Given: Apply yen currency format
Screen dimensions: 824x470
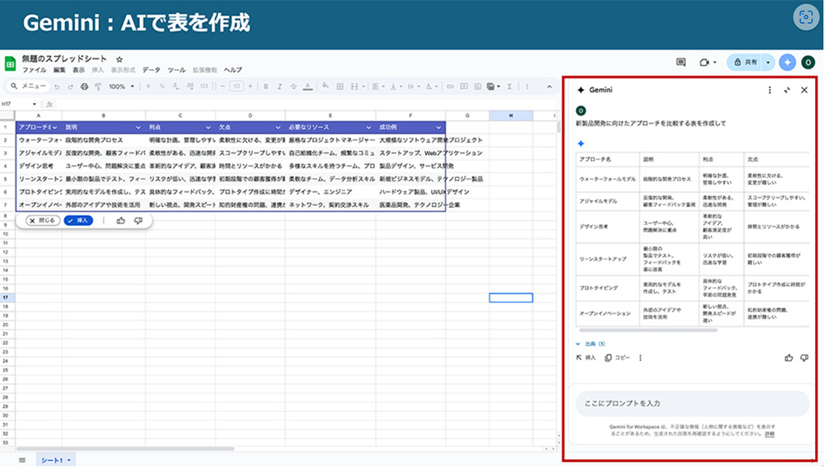Looking at the screenshot, I should tap(148, 87).
